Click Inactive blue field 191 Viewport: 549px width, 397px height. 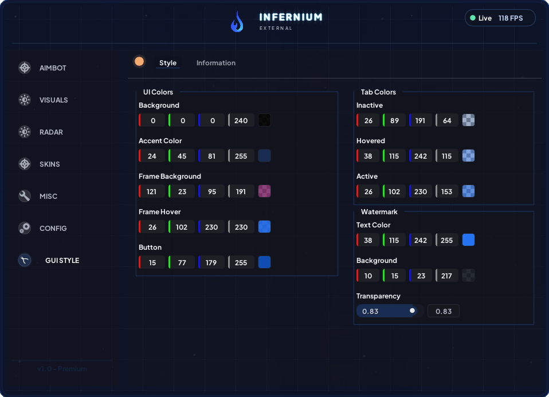pyautogui.click(x=420, y=120)
